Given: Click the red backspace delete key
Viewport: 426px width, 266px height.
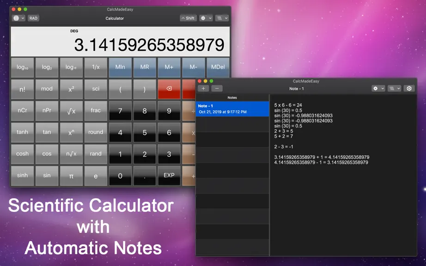Looking at the screenshot, I should pos(169,89).
